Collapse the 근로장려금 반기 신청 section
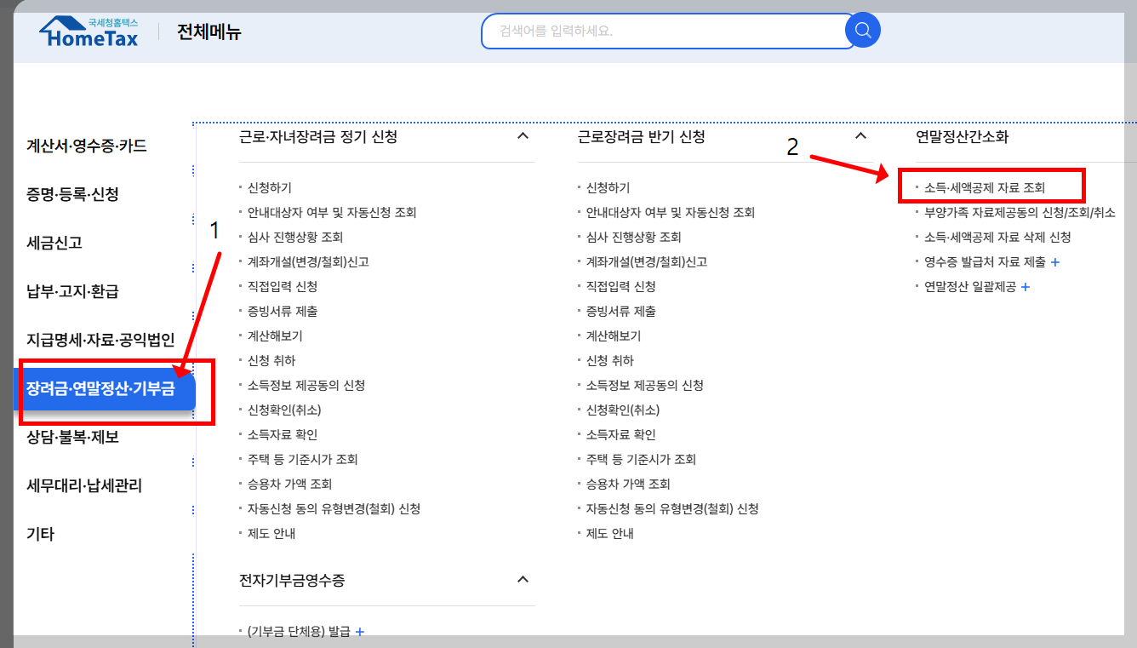Image resolution: width=1137 pixels, height=648 pixels. tap(860, 135)
